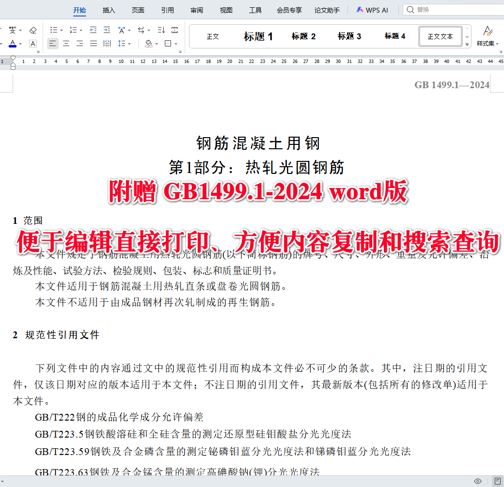Click the eye protection mode icon
Screen dimensions: 504x487
(x=478, y=481)
